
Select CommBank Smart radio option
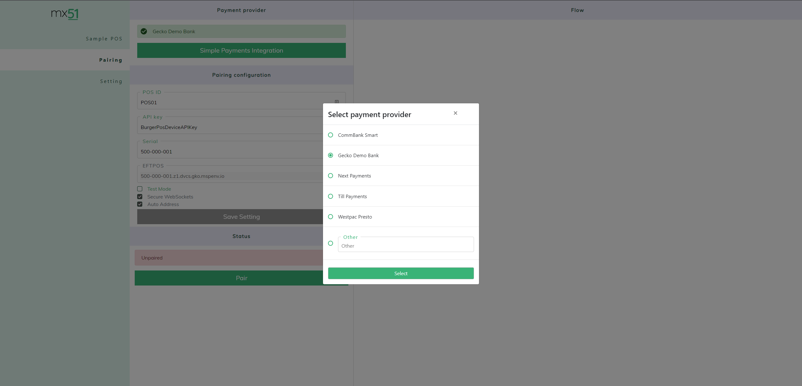(x=331, y=135)
